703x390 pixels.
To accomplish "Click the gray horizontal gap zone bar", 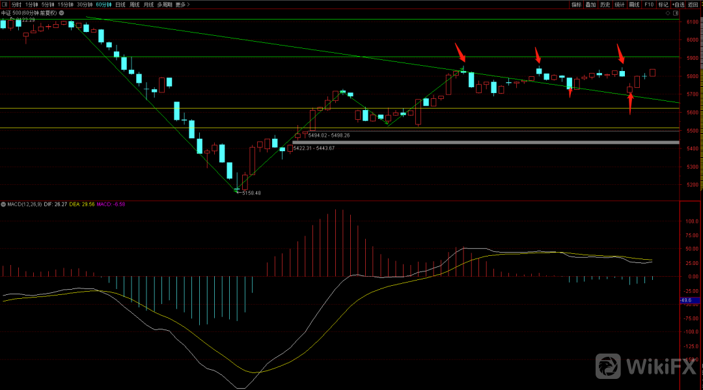I will pyautogui.click(x=485, y=142).
